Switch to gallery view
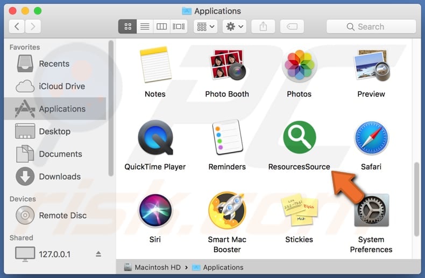The width and height of the screenshot is (425, 278). point(179,26)
